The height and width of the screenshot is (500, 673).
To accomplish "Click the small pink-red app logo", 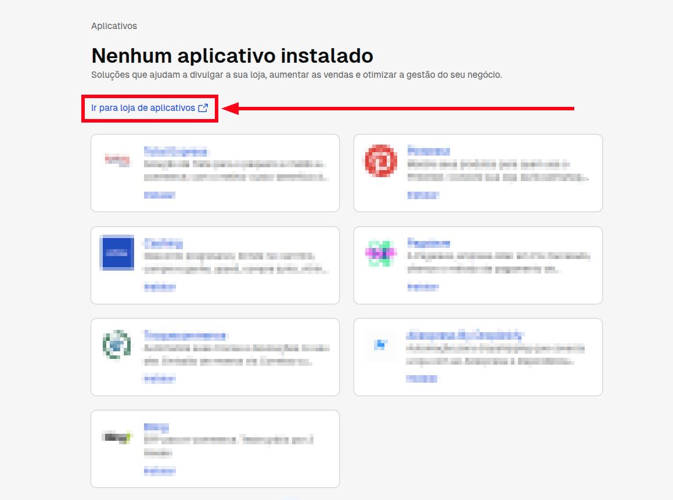I will (x=117, y=160).
